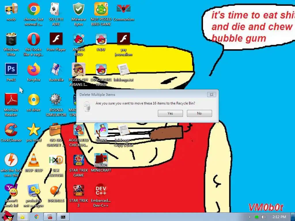Show hidden system tray icons arrow
This screenshot has width=295, height=221.
click(x=249, y=217)
